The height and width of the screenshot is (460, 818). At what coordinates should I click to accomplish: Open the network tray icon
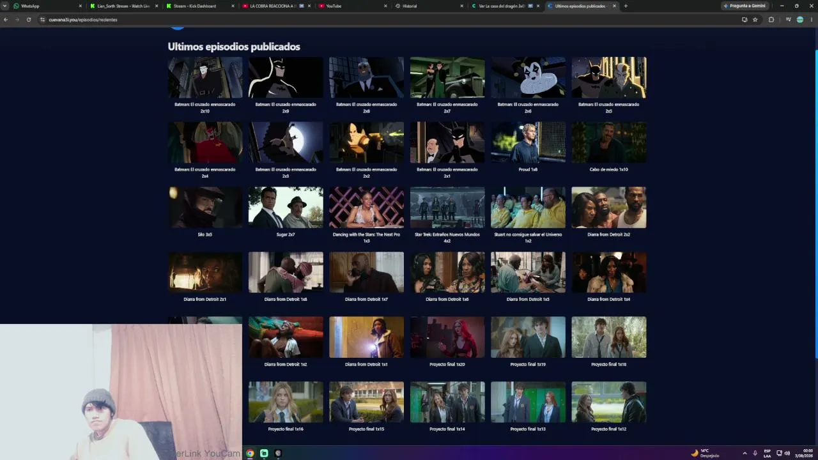click(x=779, y=453)
